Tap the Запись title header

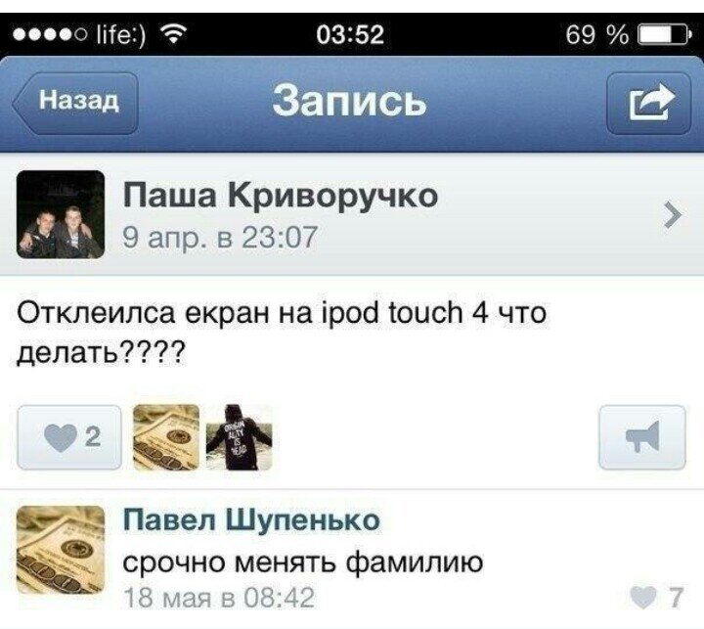click(x=349, y=101)
